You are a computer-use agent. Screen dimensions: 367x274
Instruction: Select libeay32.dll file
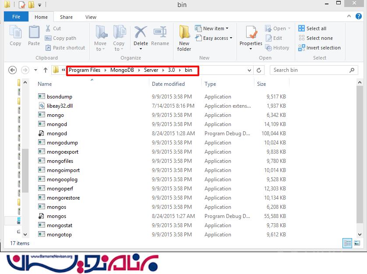tap(60, 106)
